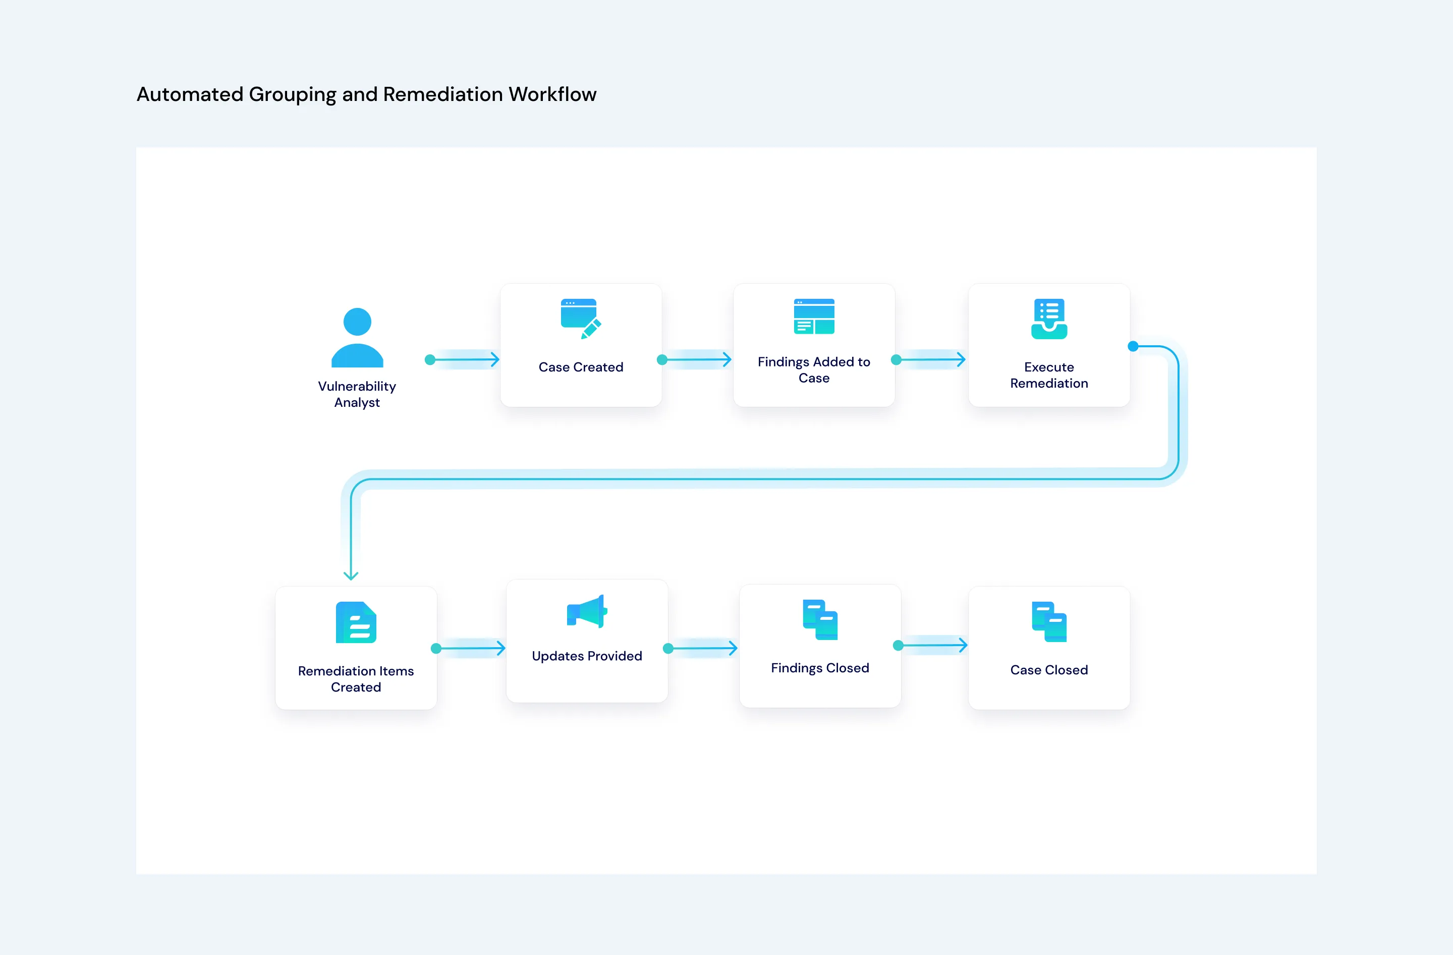Select the "Findings Closed" label
Screen dimensions: 1453x955
point(820,668)
